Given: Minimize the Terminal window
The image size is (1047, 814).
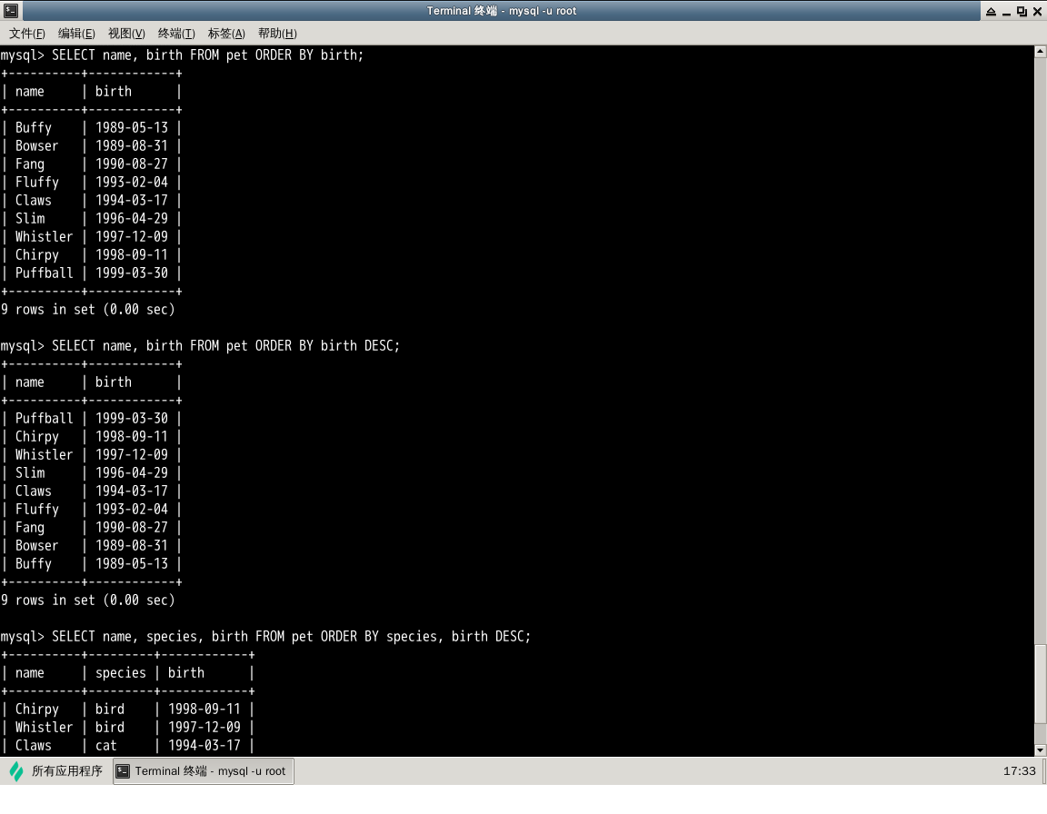Looking at the screenshot, I should click(1005, 11).
